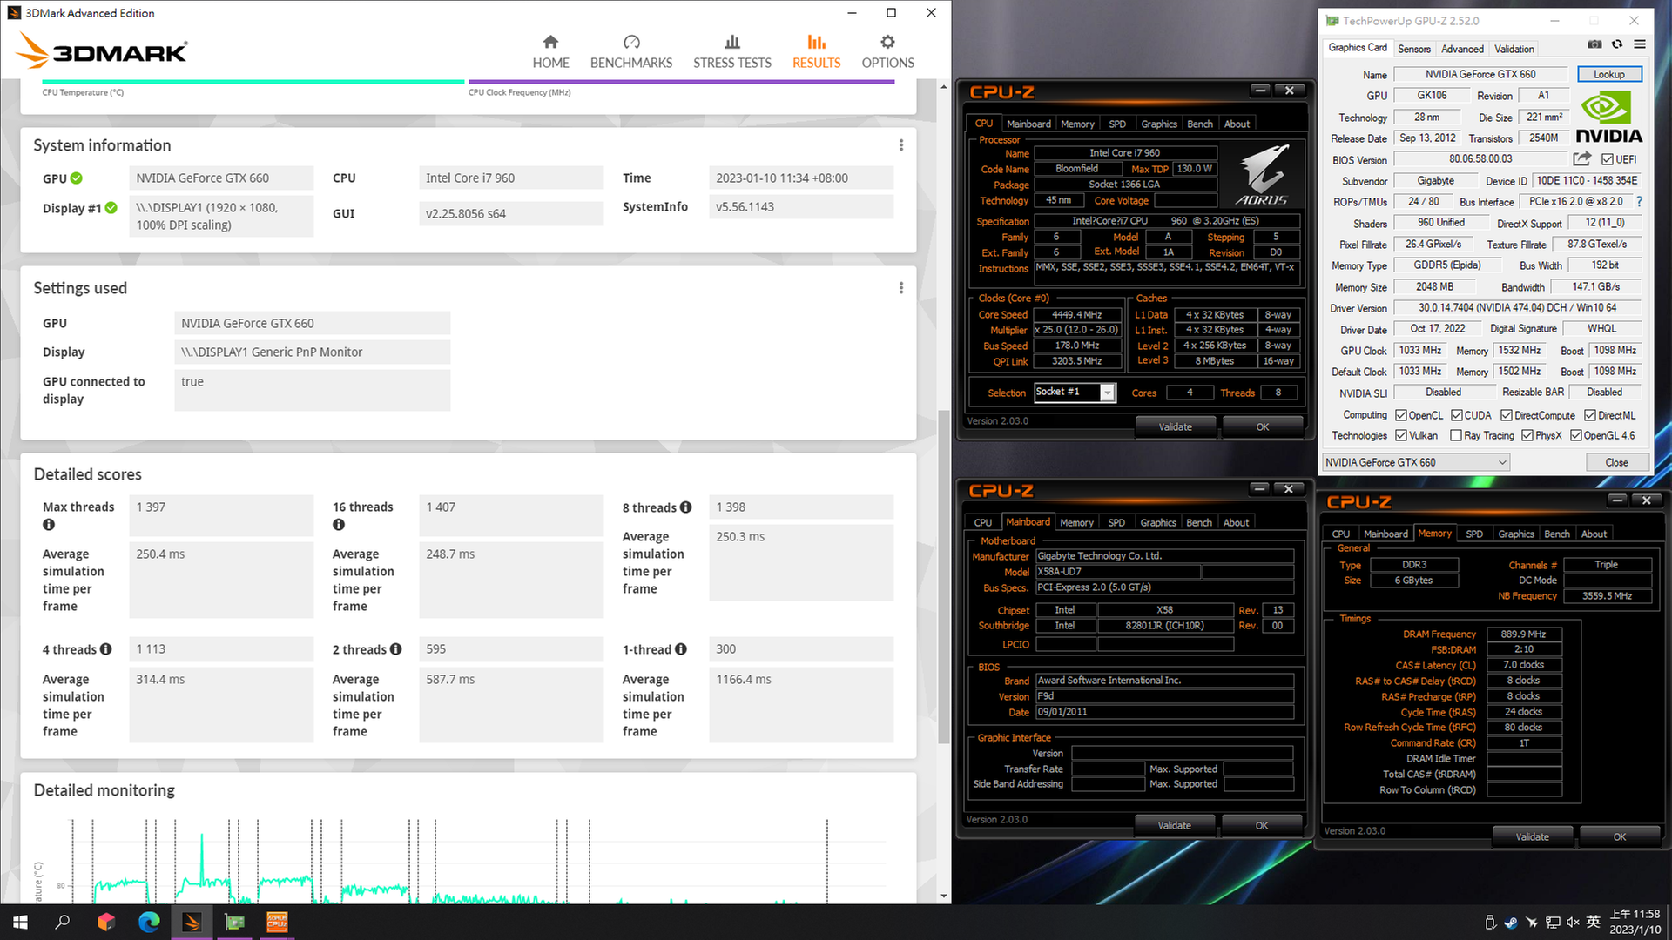Open Windows Start menu
The width and height of the screenshot is (1672, 940).
click(x=20, y=922)
